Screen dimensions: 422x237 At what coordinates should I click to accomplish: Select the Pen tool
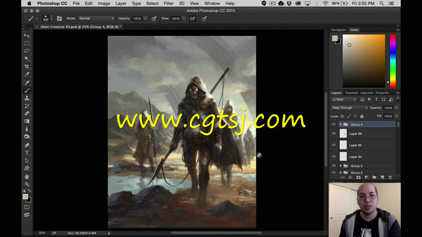(x=27, y=145)
